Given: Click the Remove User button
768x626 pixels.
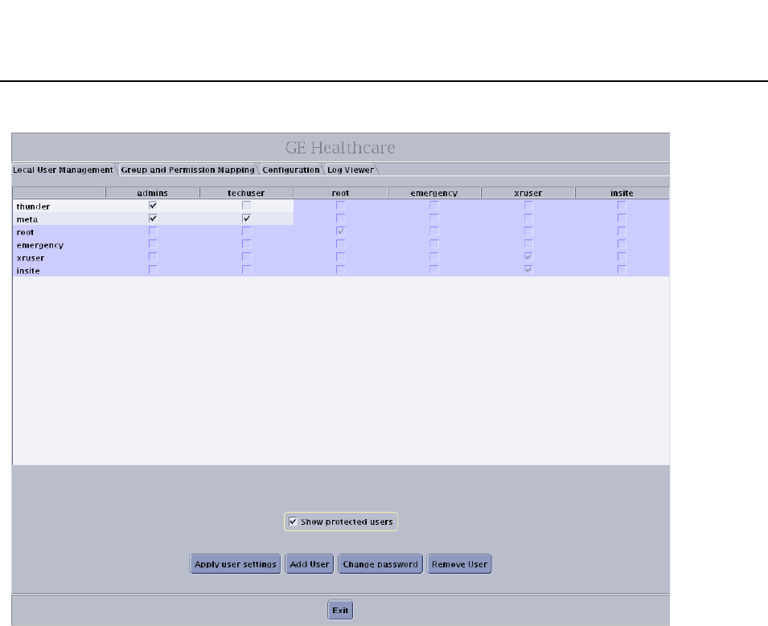Looking at the screenshot, I should pos(459,564).
